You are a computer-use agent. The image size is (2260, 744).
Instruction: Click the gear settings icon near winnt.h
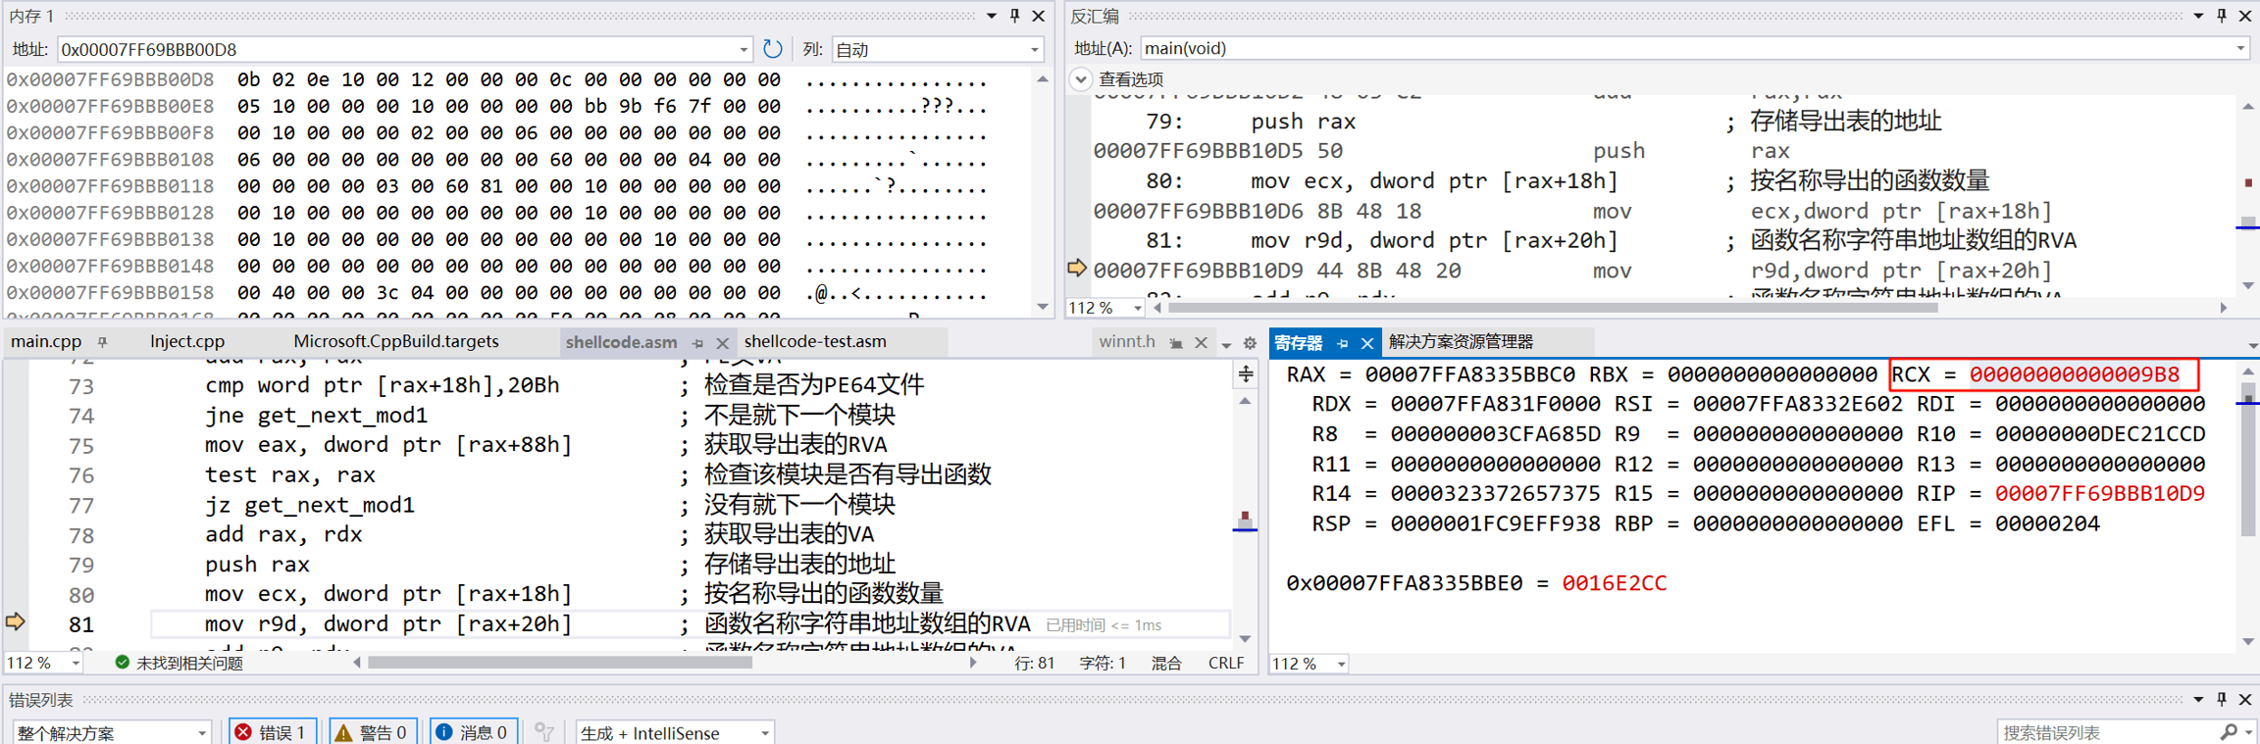1250,343
